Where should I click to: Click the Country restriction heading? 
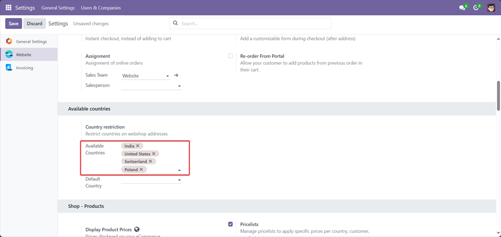(105, 127)
